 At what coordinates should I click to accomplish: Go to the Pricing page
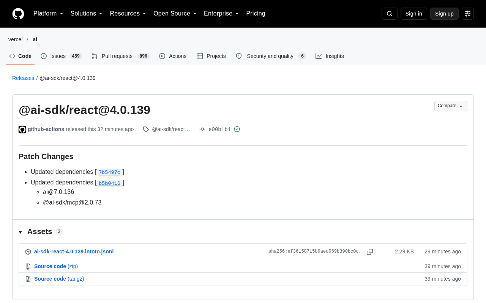point(256,14)
